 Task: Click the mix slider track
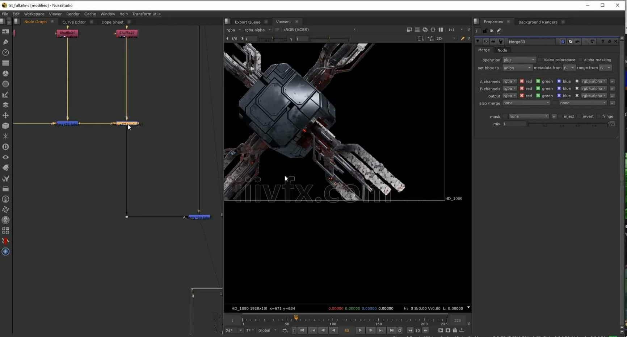pyautogui.click(x=568, y=124)
